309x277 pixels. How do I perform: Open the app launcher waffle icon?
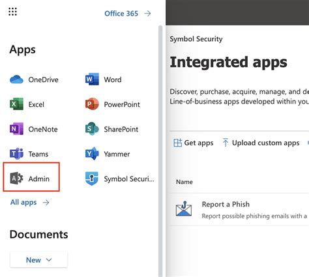(12, 12)
